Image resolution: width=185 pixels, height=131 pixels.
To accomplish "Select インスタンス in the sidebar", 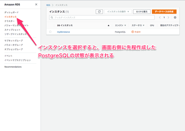I will (10, 17).
